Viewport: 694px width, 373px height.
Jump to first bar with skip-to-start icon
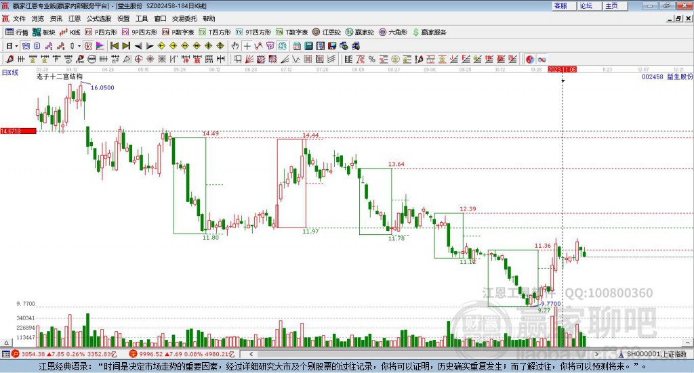tap(114, 46)
